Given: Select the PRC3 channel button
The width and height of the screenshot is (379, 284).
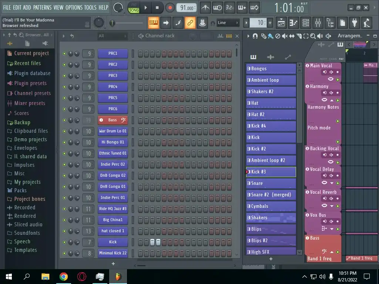Looking at the screenshot, I should point(113,75).
